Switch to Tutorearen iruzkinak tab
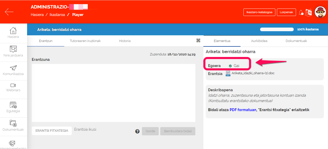328x149 pixels. [85, 41]
